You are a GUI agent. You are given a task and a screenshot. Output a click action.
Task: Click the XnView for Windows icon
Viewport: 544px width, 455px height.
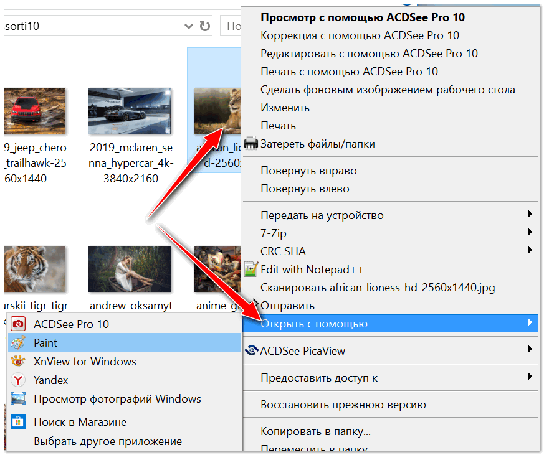coord(17,362)
